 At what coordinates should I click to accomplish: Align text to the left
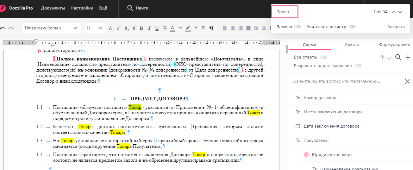pyautogui.click(x=225, y=28)
